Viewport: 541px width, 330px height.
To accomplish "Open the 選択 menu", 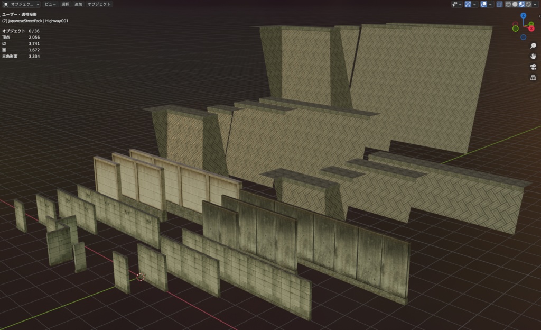I will pos(65,4).
